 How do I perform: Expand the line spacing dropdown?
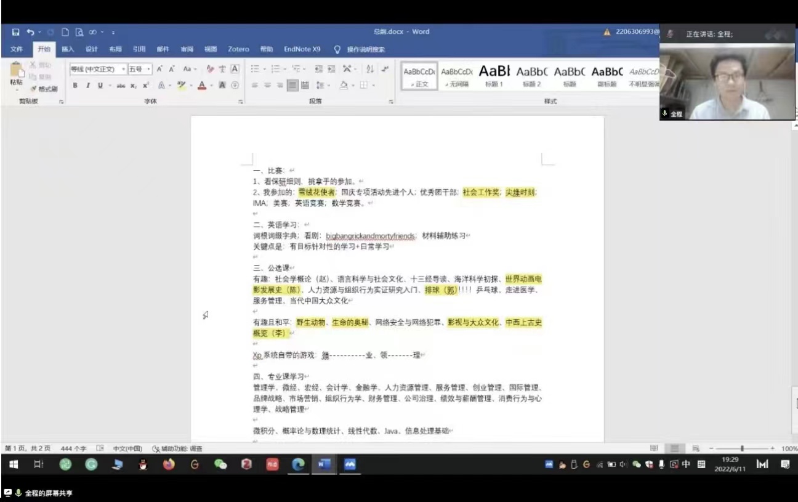tap(321, 86)
